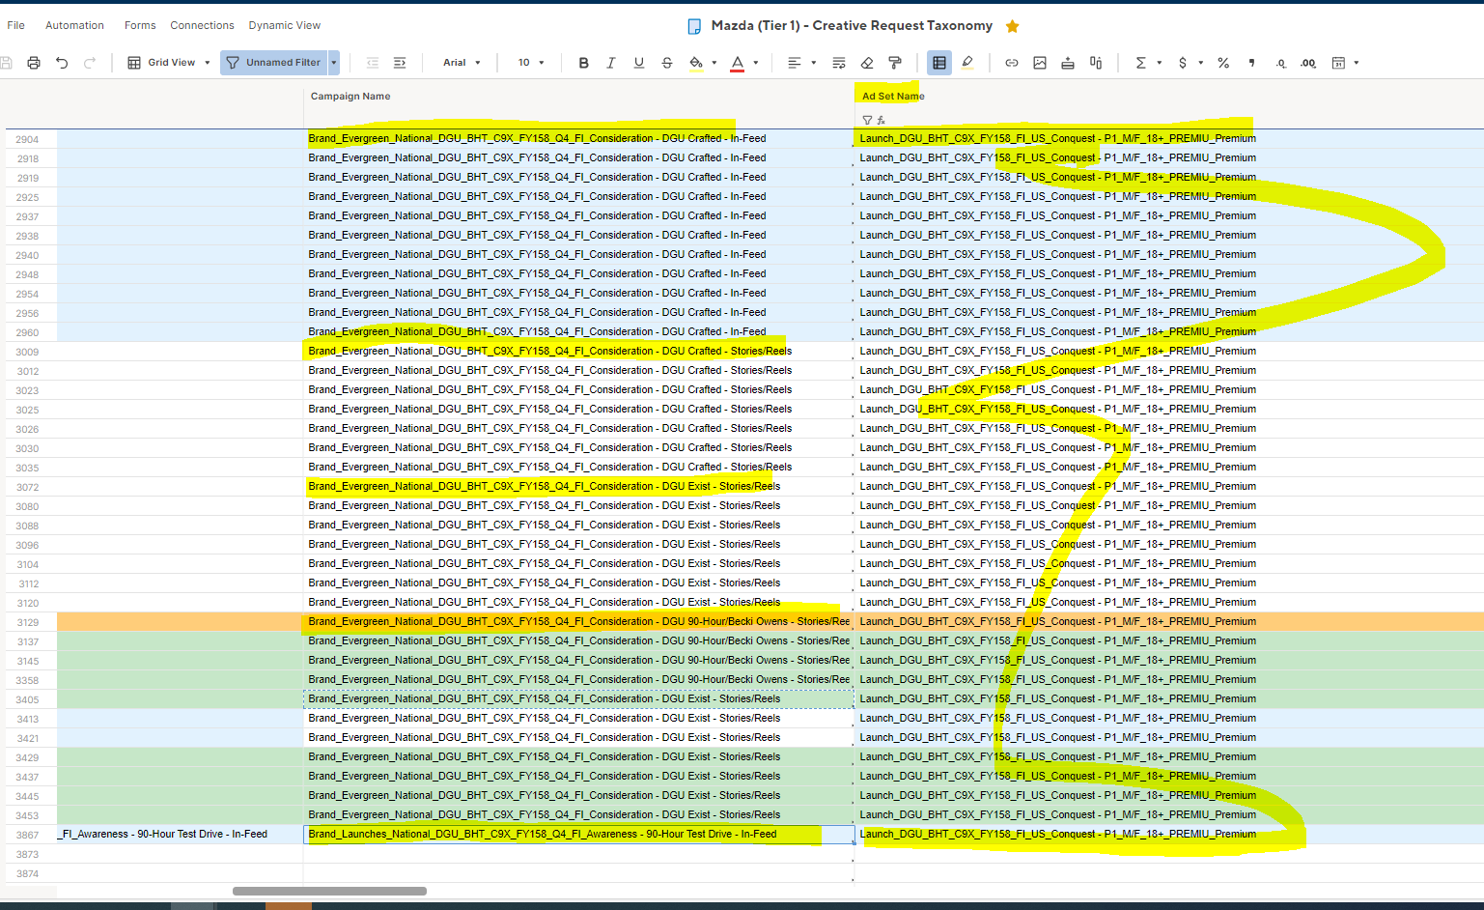The image size is (1484, 910).
Task: Select Campaign Name cell in row 3072
Action: click(578, 487)
